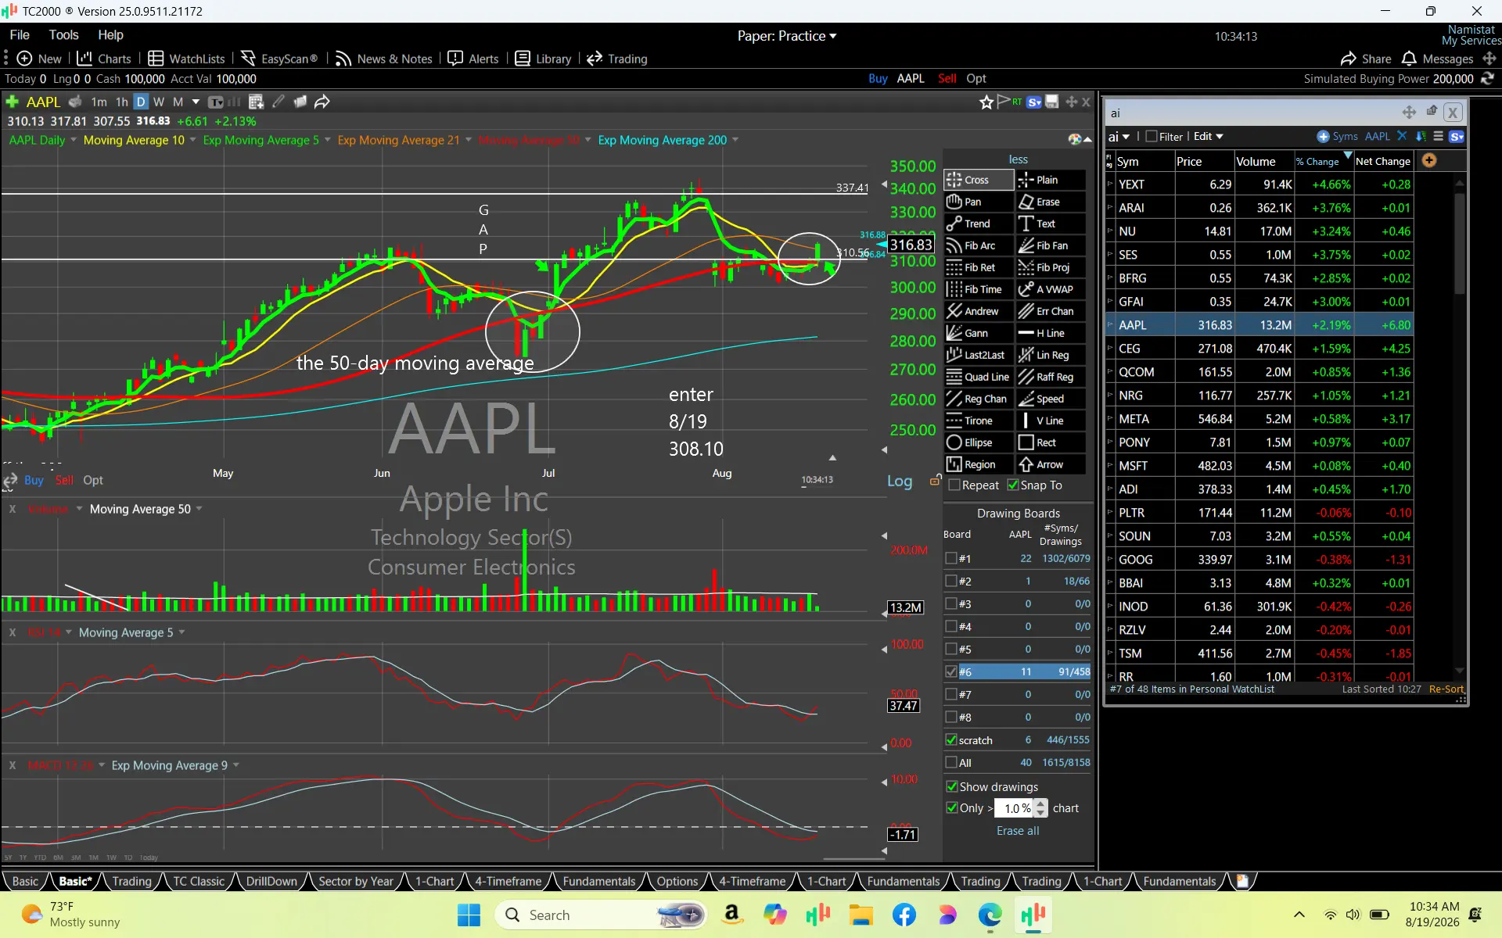Select the Region tool

coord(979,464)
